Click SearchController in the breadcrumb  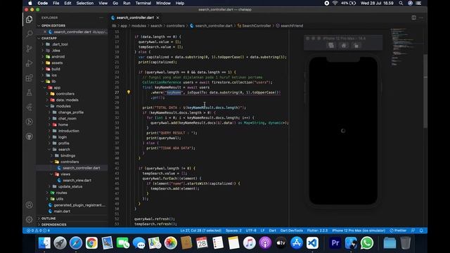256,26
